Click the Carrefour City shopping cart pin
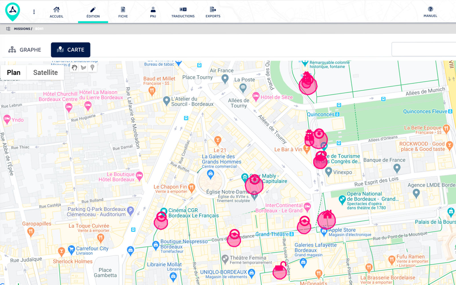This screenshot has width=456, height=285. point(71,250)
